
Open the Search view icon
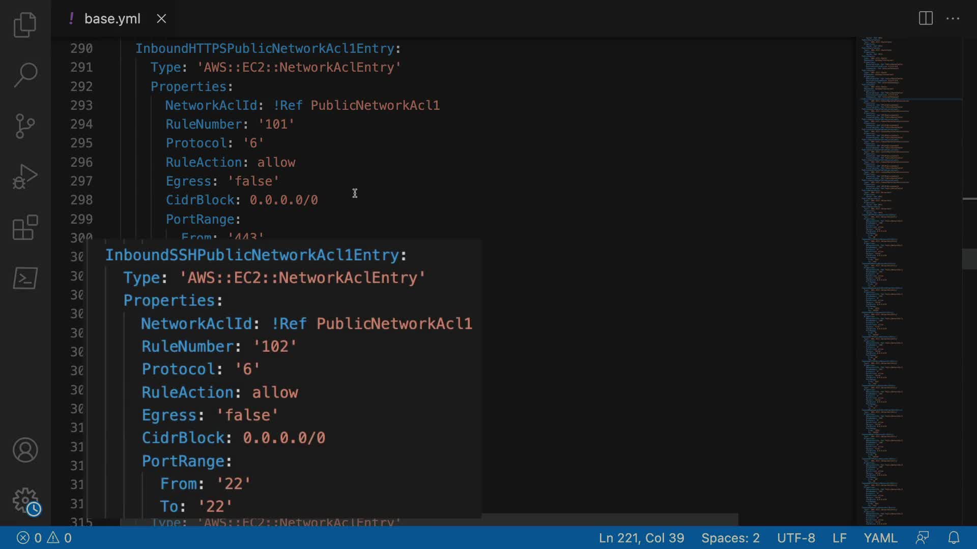(25, 75)
